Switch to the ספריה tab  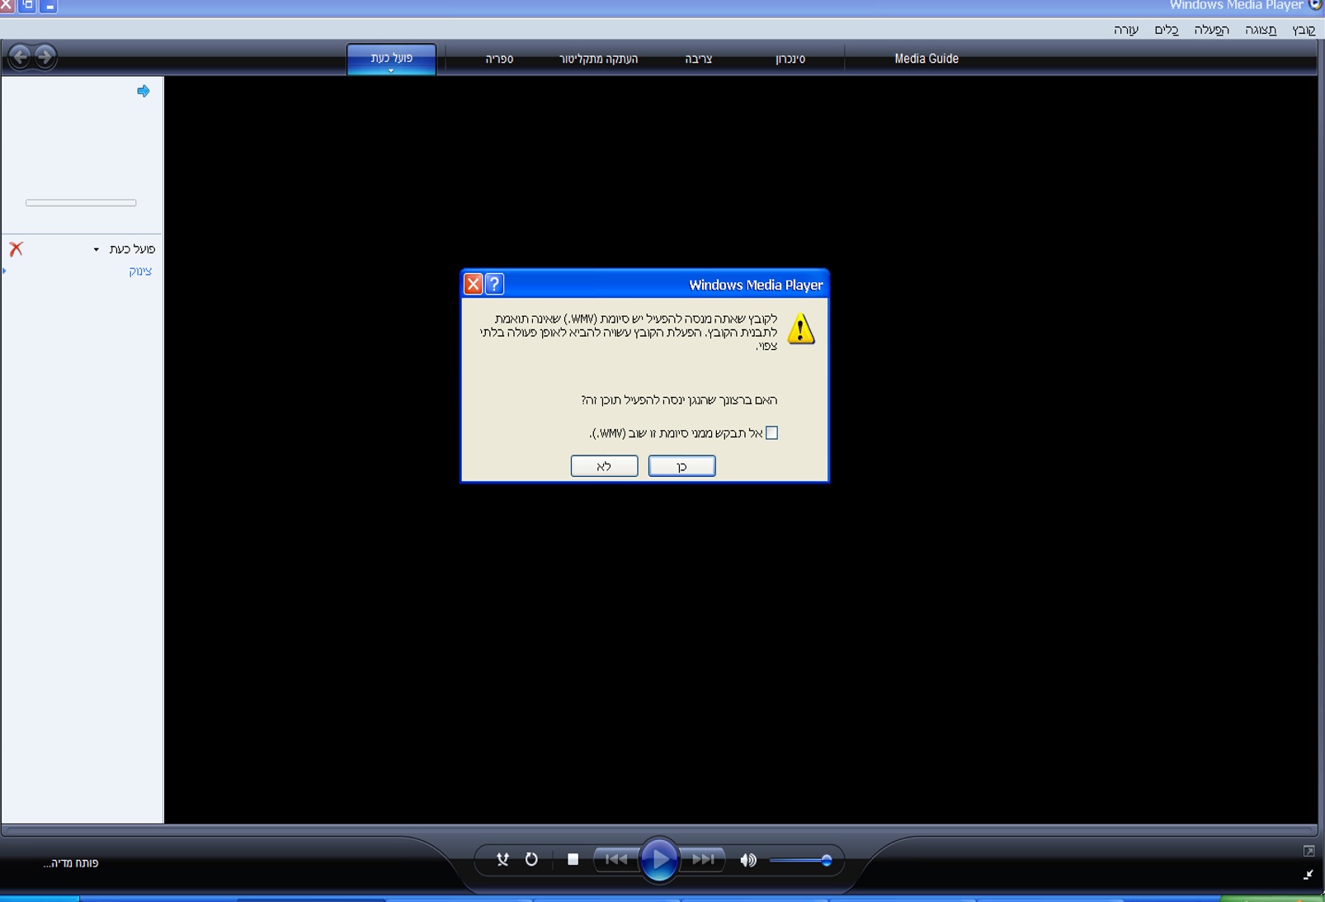[x=499, y=59]
